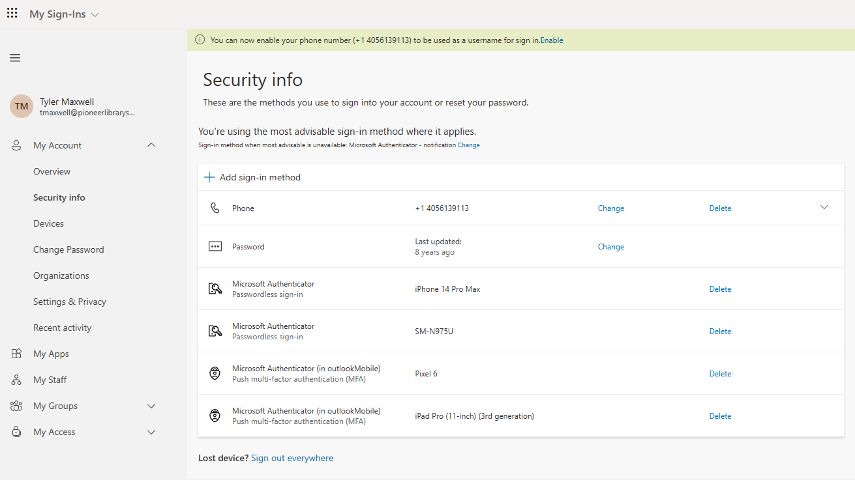
Task: Click the TM profile avatar
Action: tap(22, 106)
